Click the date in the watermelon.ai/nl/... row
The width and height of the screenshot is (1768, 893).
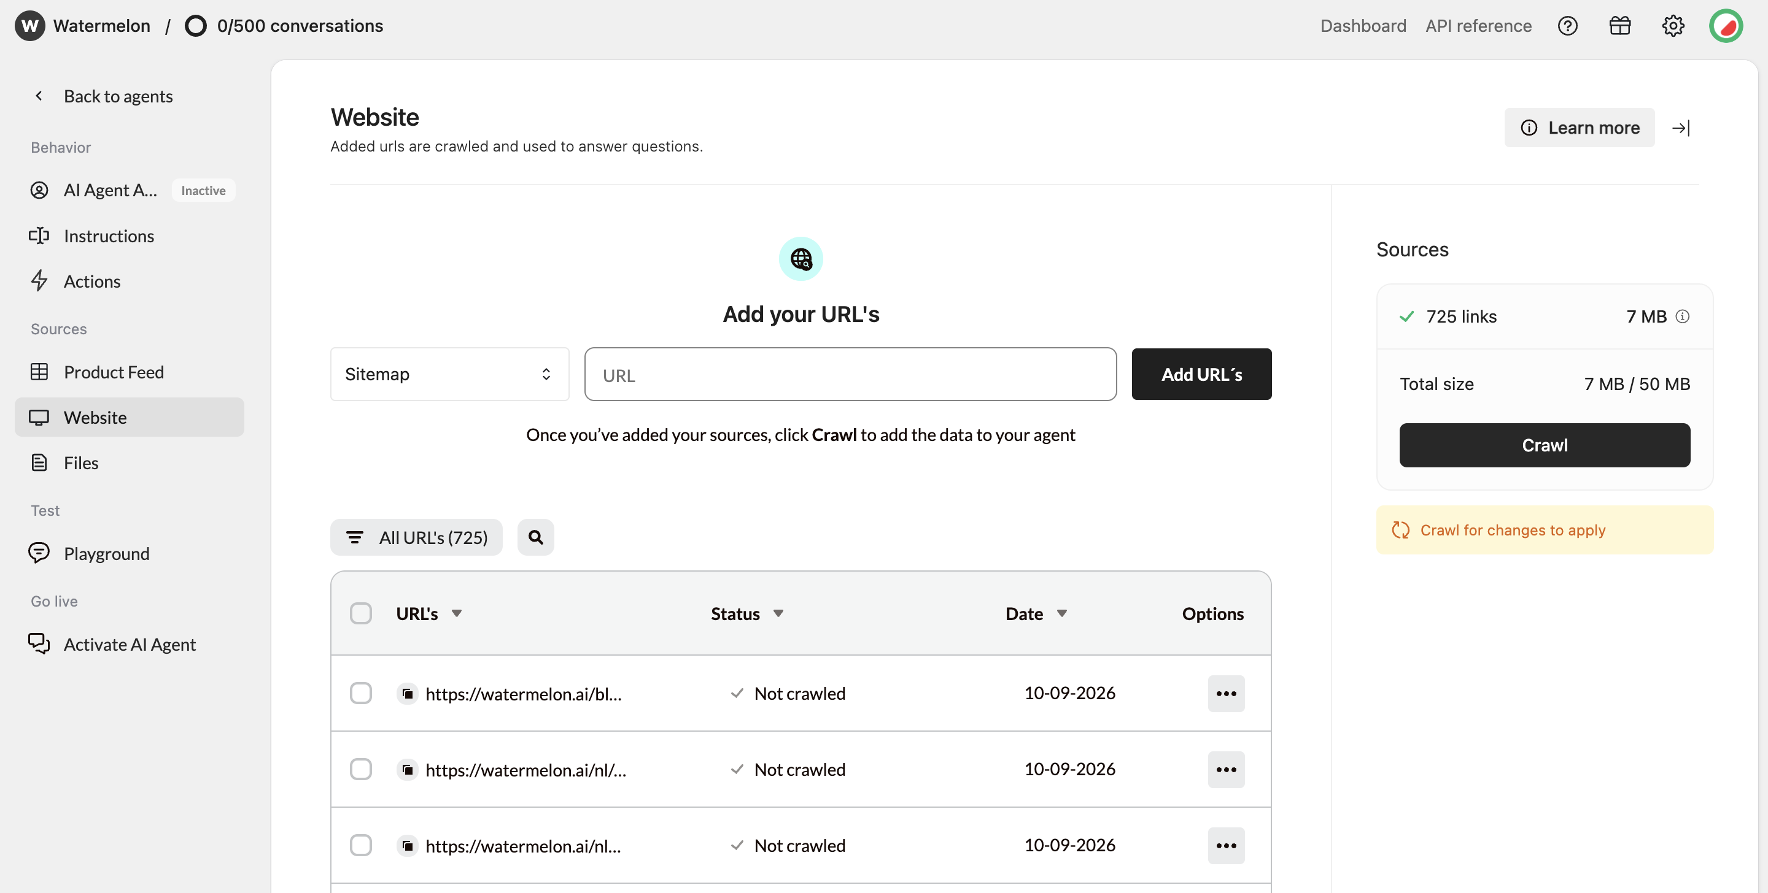coord(1069,769)
